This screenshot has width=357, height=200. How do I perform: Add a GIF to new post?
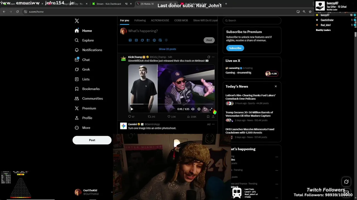coord(136,40)
